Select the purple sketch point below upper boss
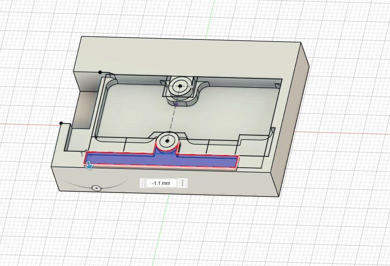 (176, 105)
